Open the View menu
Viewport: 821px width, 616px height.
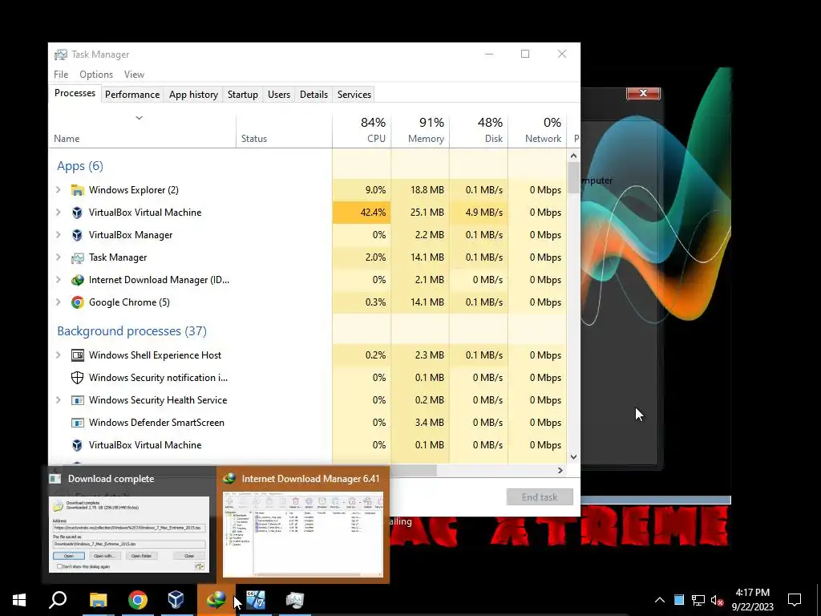click(x=134, y=75)
